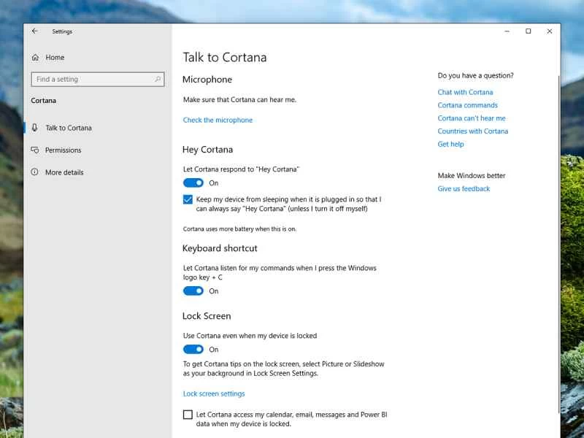584x438 pixels.
Task: Uncheck keep my device from sleeping
Action: click(188, 199)
